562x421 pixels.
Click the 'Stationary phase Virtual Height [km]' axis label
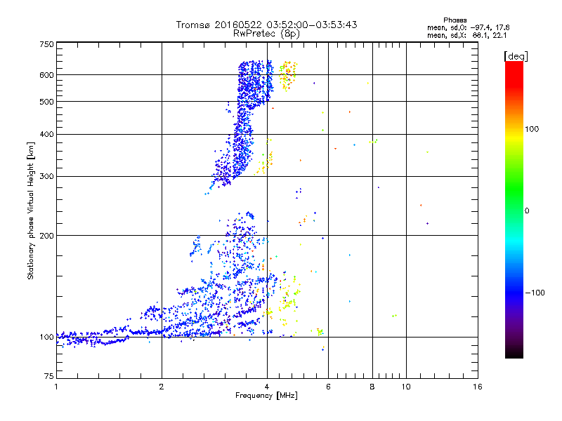31,210
